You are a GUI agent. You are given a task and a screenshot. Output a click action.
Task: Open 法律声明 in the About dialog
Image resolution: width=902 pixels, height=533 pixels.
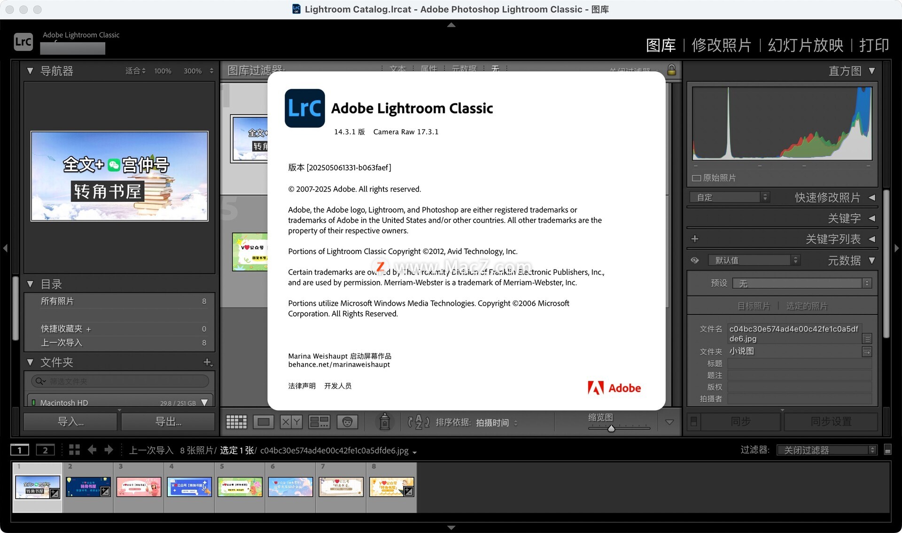point(302,386)
